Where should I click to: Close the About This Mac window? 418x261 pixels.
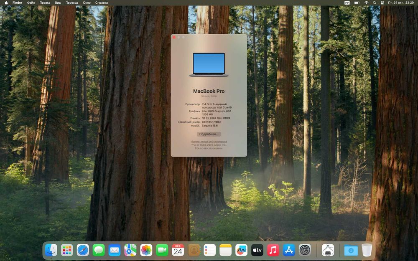(x=174, y=37)
